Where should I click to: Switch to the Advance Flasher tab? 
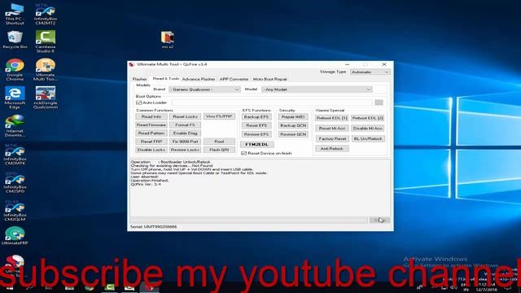[199, 79]
